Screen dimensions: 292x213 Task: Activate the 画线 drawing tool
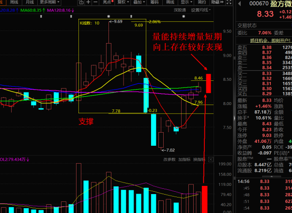tap(170, 2)
